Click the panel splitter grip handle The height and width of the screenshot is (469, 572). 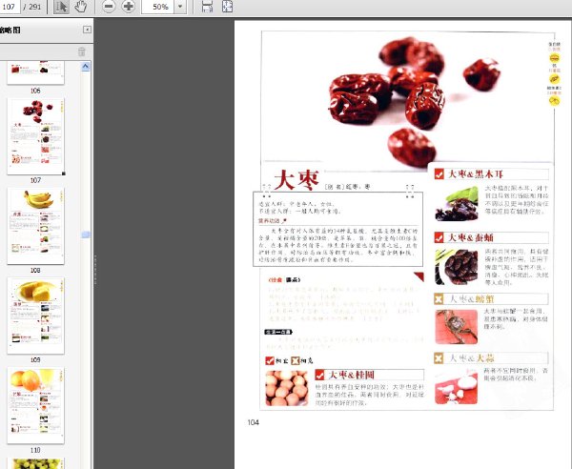click(x=94, y=269)
